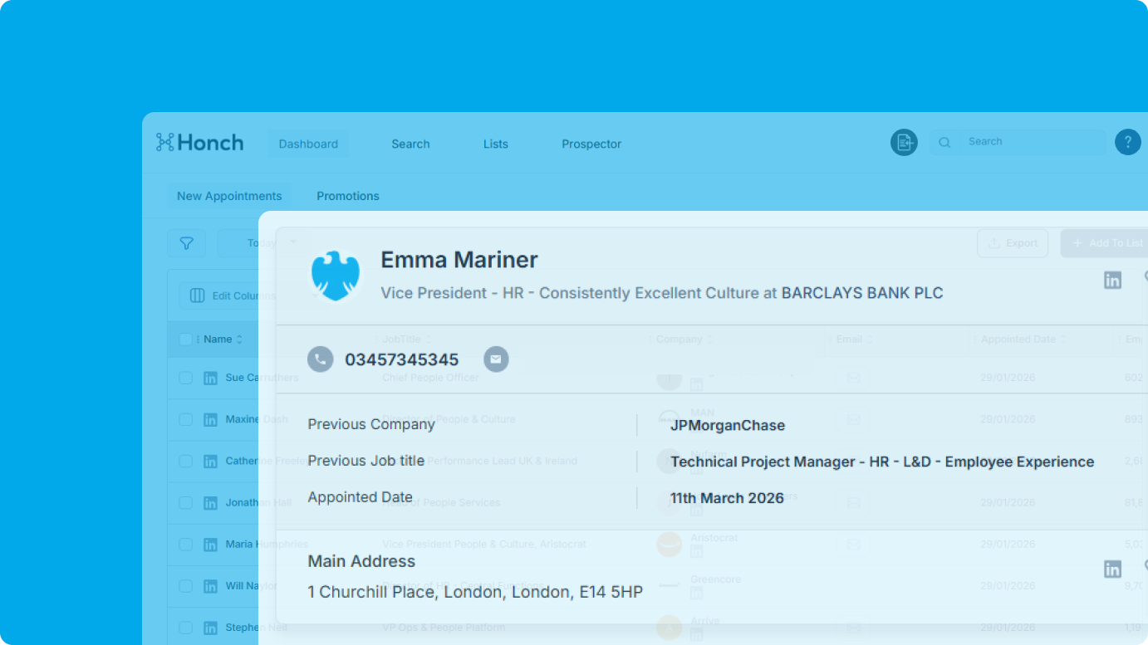Sort by the JobTitle column header
The width and height of the screenshot is (1148, 645).
(407, 340)
